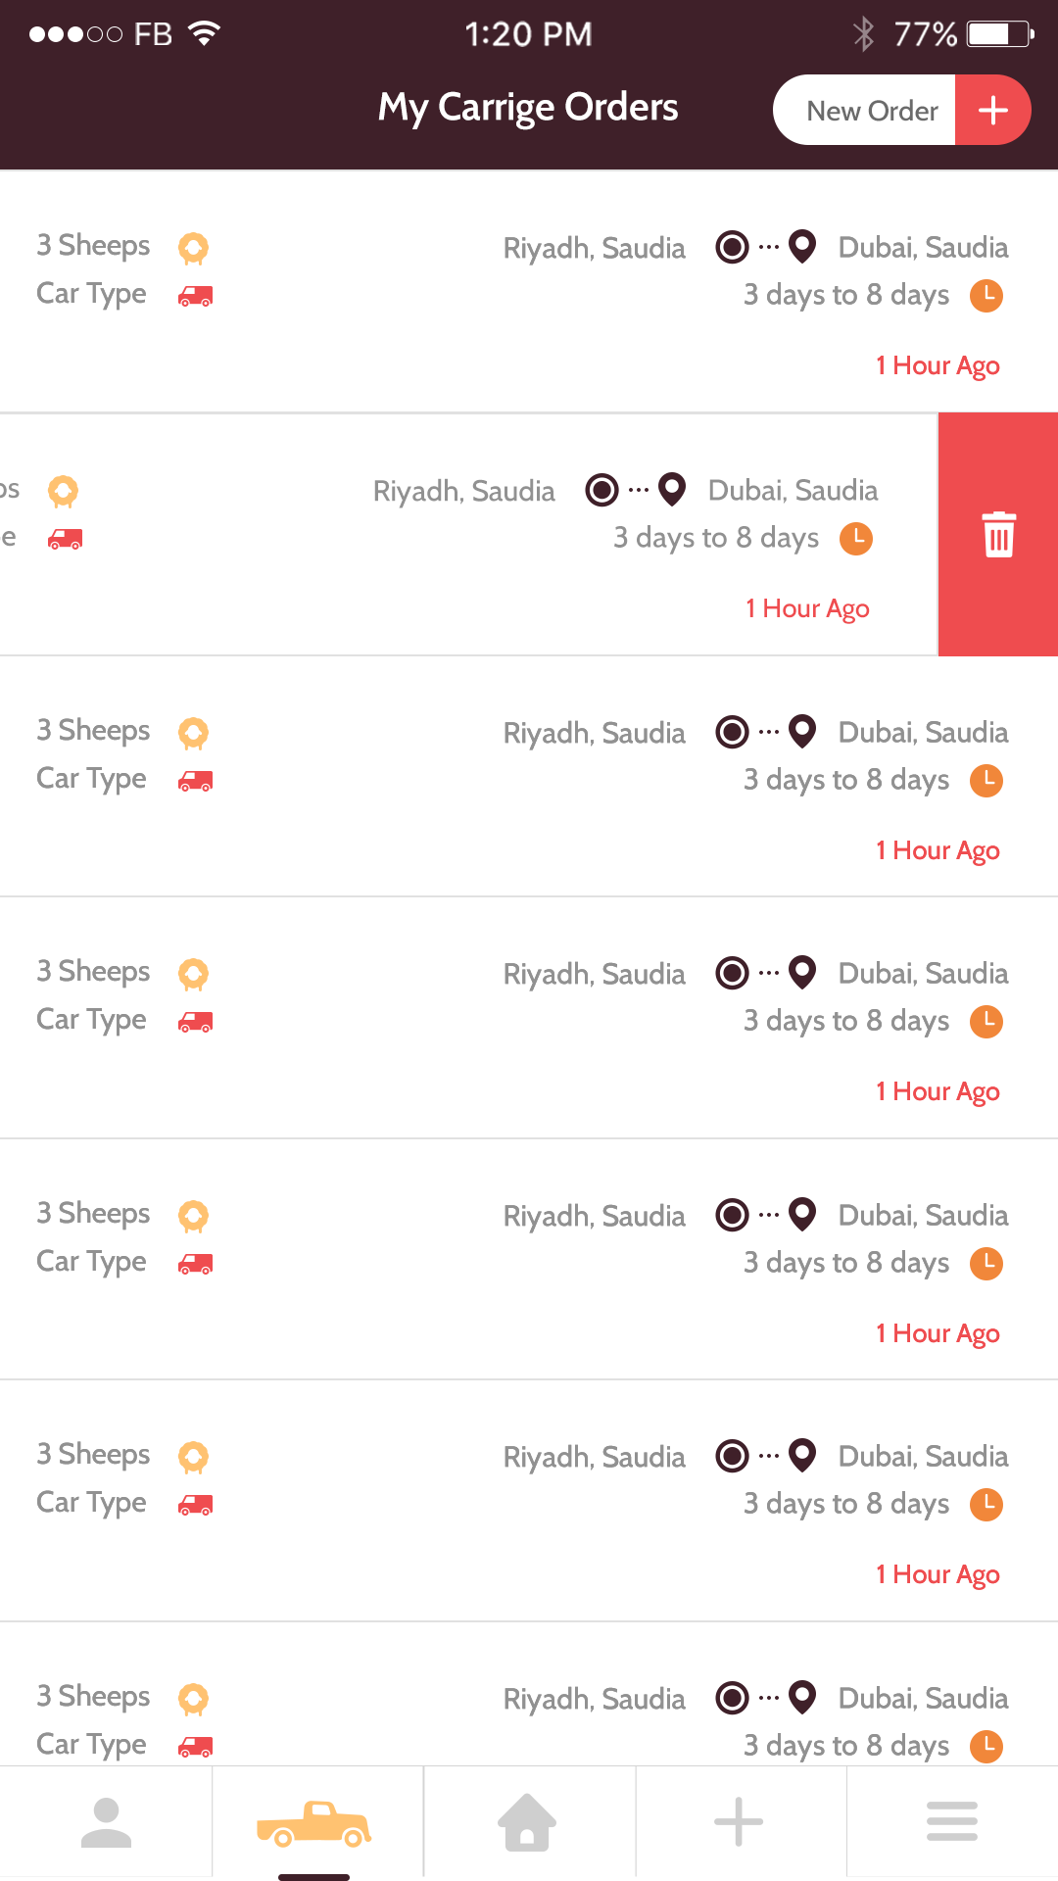Tap the red van icon in first order

(x=195, y=295)
